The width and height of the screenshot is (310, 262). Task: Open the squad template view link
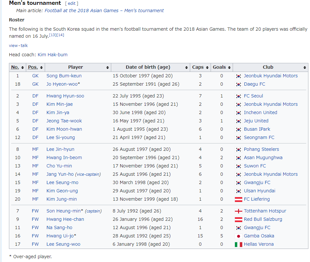pyautogui.click(x=13, y=45)
